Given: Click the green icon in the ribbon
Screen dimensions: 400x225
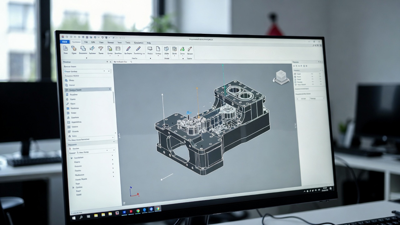Looking at the screenshot, I should click(x=182, y=49).
